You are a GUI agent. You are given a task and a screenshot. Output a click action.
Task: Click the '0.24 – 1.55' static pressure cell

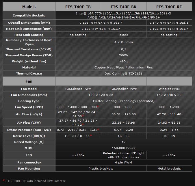169,130
